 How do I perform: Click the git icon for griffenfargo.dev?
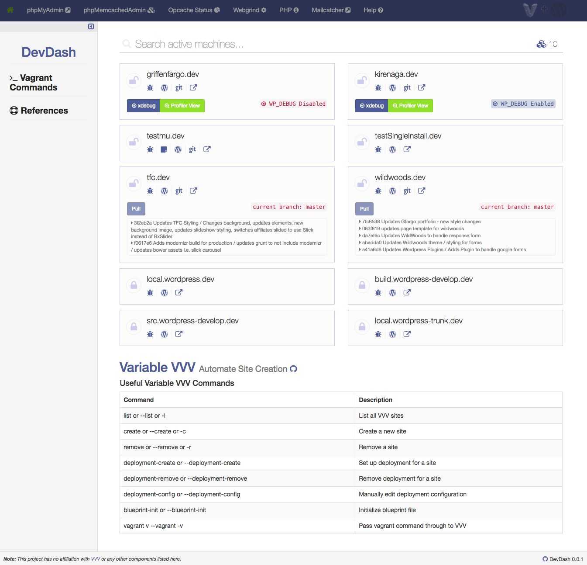179,87
